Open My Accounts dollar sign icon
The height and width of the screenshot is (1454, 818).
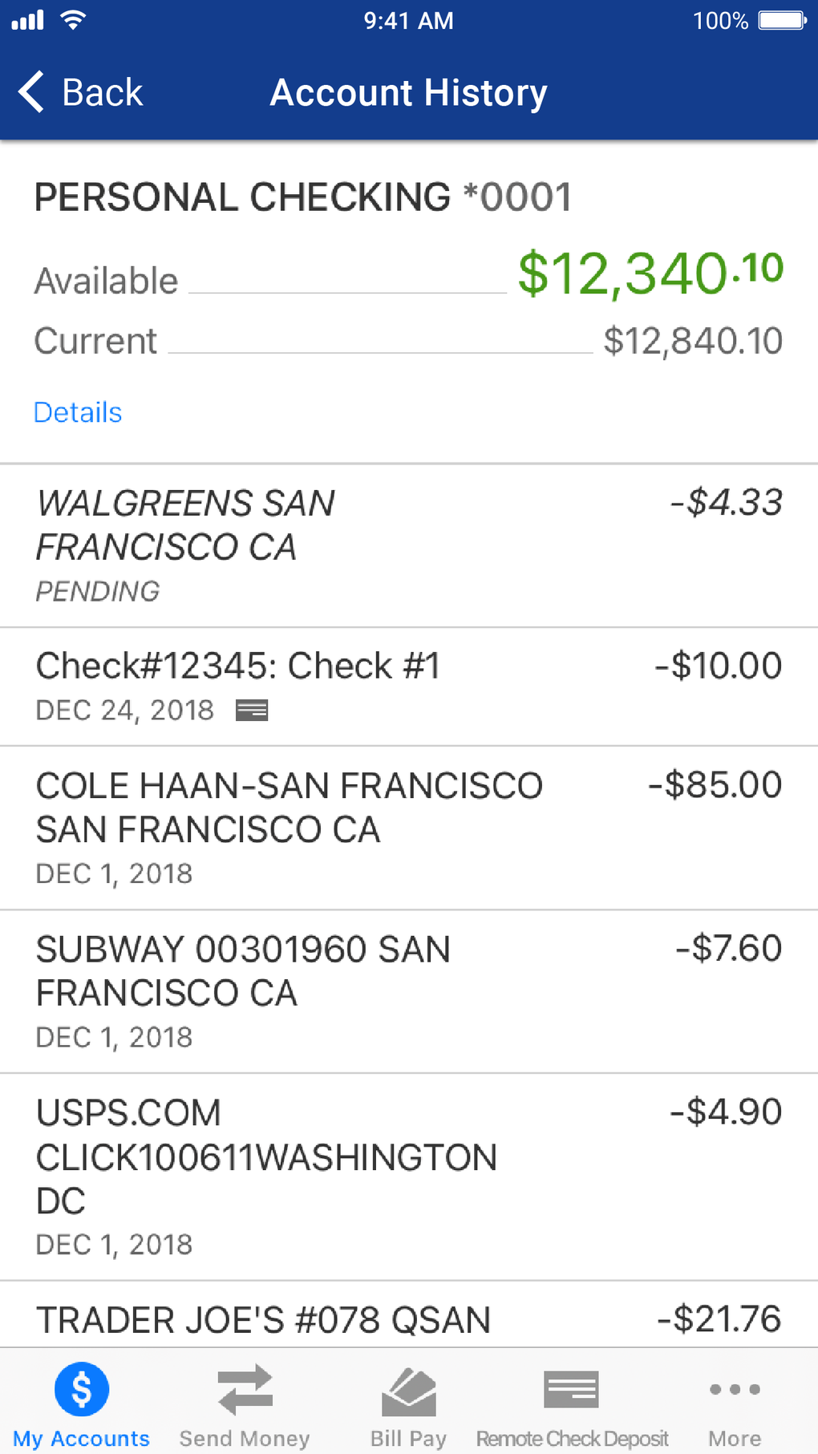(82, 1389)
